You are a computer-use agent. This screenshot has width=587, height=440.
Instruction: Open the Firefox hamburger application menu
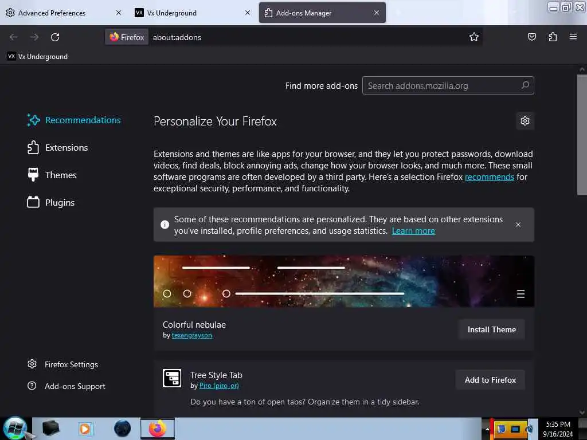(573, 37)
